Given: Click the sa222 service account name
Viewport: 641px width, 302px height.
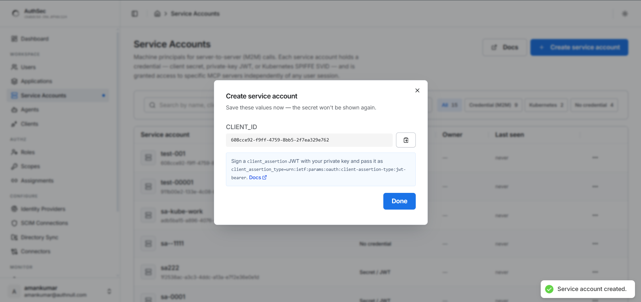Looking at the screenshot, I should [x=170, y=268].
